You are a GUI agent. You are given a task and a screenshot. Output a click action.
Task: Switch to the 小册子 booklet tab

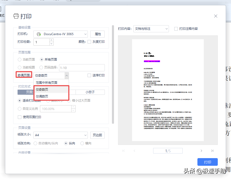90,92
